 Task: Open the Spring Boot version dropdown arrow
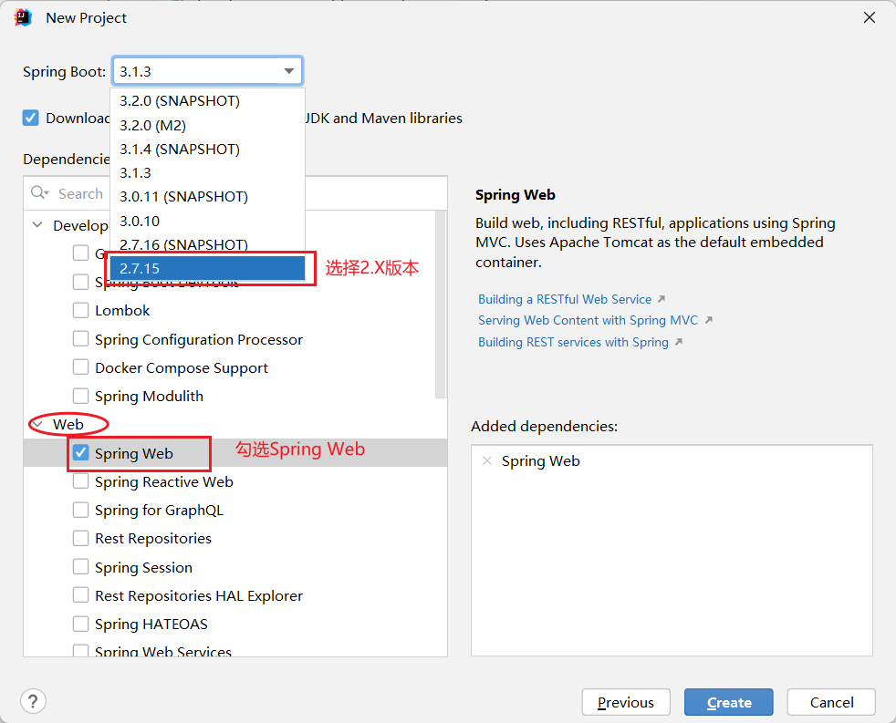(x=288, y=71)
